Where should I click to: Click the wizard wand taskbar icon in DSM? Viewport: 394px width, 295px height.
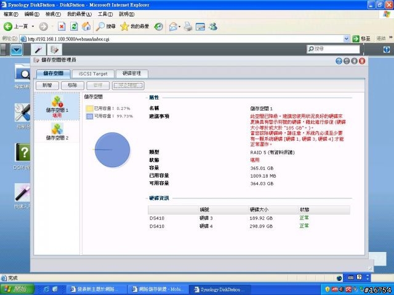click(38, 50)
